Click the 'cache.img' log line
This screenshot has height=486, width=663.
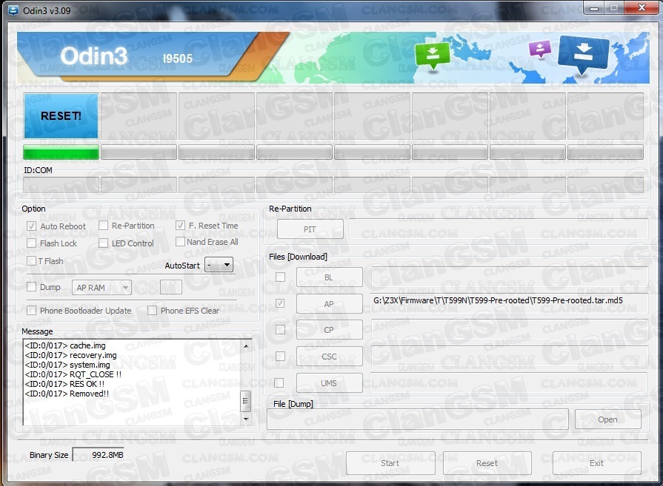tap(65, 345)
